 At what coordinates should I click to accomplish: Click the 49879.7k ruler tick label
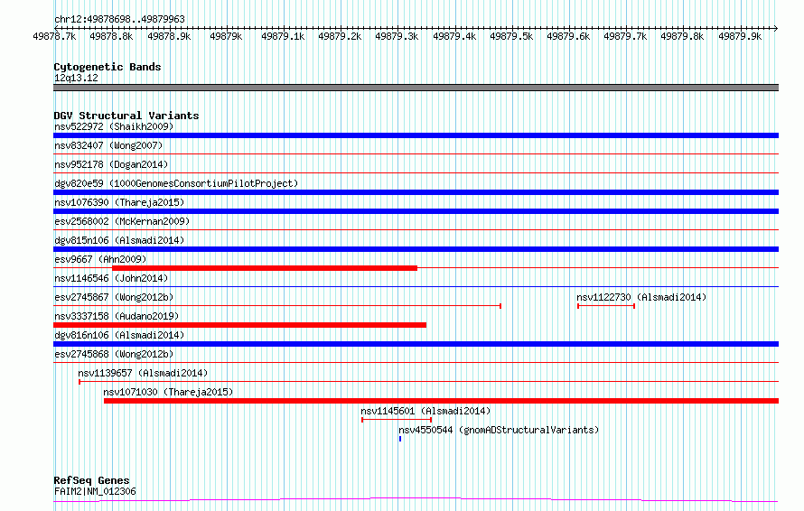point(625,36)
